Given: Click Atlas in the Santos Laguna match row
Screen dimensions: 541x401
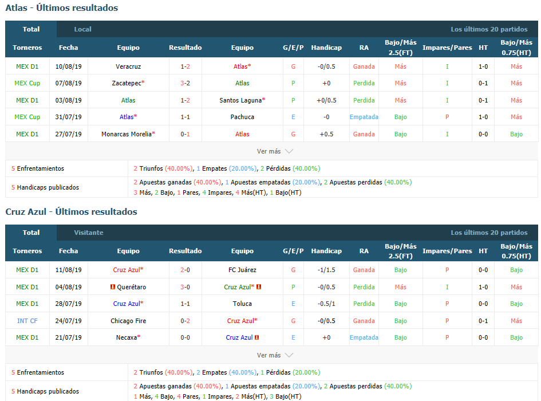Looking at the screenshot, I should point(128,100).
